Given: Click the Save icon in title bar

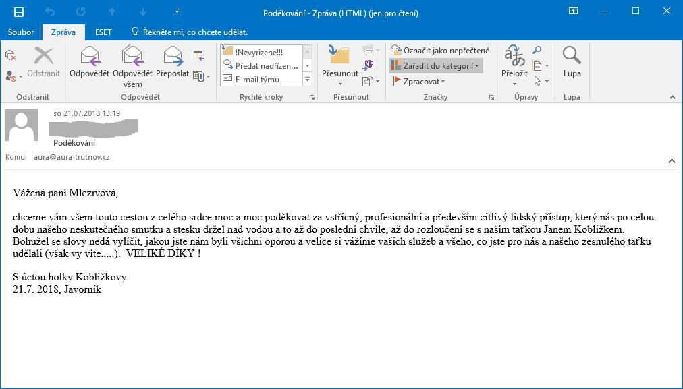Looking at the screenshot, I should click(x=18, y=11).
